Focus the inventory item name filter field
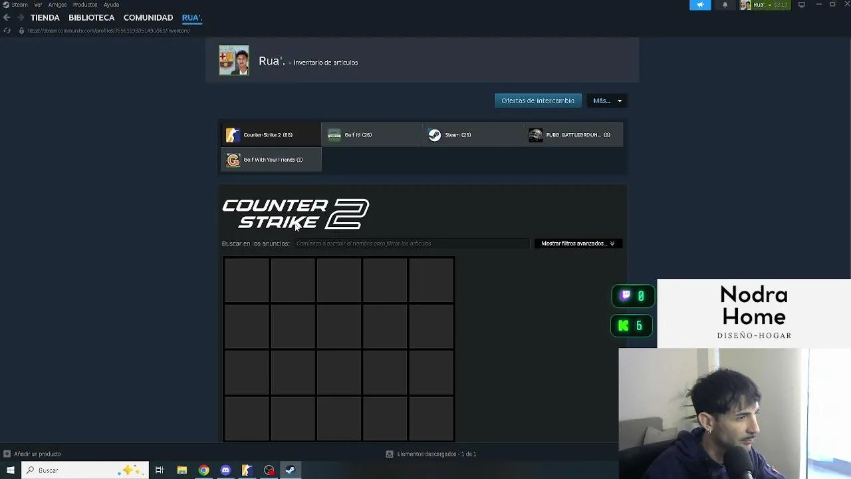Viewport: 851px width, 479px height. 411,243
